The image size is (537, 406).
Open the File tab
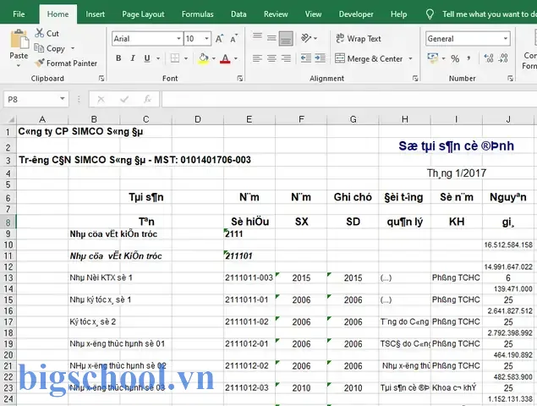[x=19, y=14]
